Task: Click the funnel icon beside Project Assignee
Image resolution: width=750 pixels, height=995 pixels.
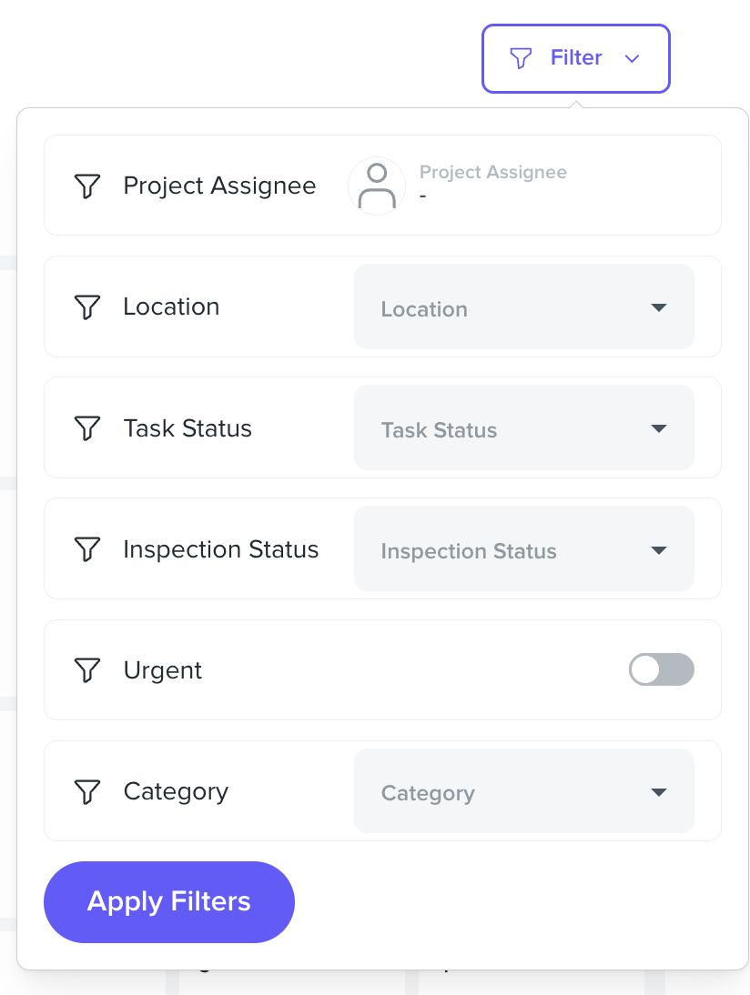Action: pos(87,186)
